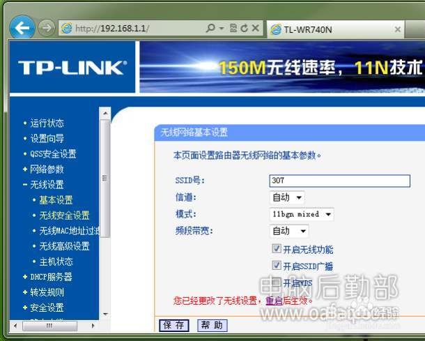
Task: Refresh the page with reload icon
Action: click(x=245, y=28)
